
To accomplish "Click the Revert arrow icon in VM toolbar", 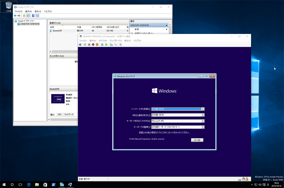I will point(115,45).
